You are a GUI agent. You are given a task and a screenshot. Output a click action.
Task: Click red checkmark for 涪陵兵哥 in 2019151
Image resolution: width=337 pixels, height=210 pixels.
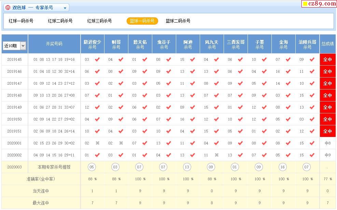(312, 131)
